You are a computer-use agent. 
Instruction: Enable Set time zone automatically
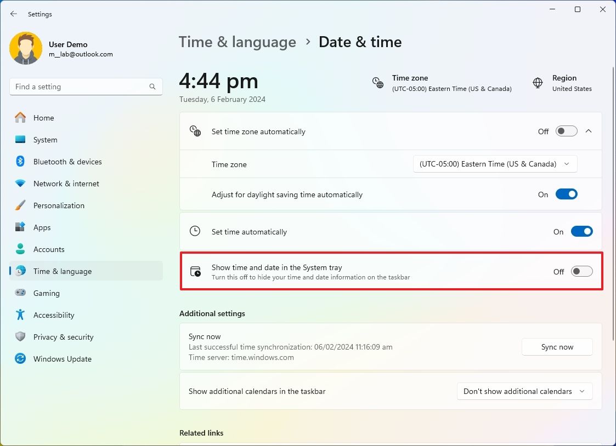pos(566,131)
